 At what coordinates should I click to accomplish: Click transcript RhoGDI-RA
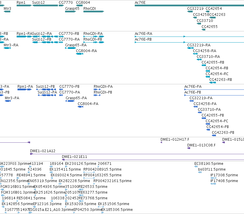pyautogui.click(x=93, y=34)
